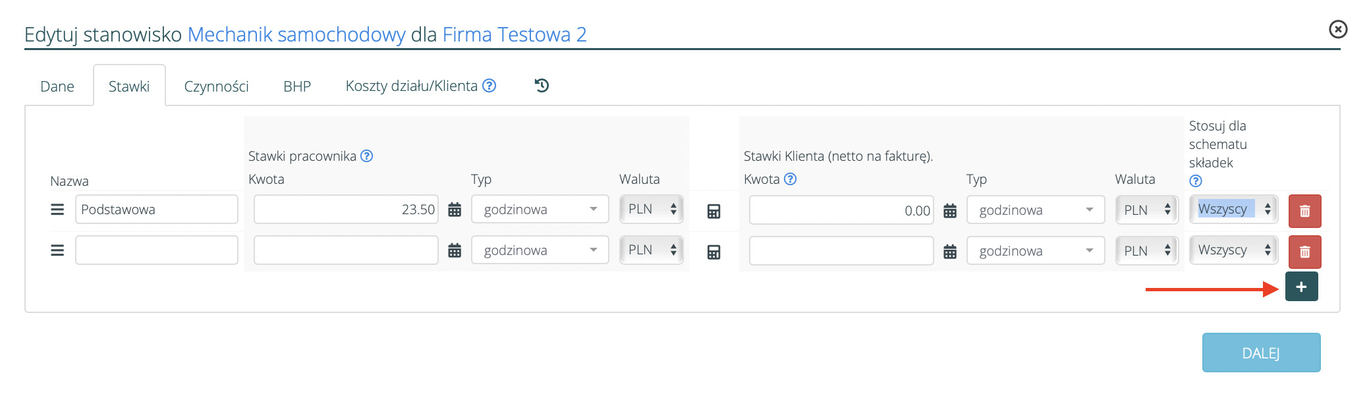Viewport: 1369px width, 398px height.
Task: Click help icon next to Stawki pracownika
Action: (x=367, y=156)
